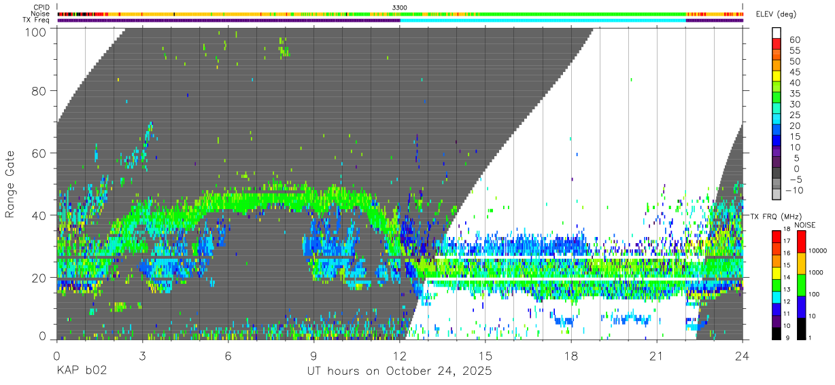Click the ELEV (deg) colorbar title

[776, 14]
